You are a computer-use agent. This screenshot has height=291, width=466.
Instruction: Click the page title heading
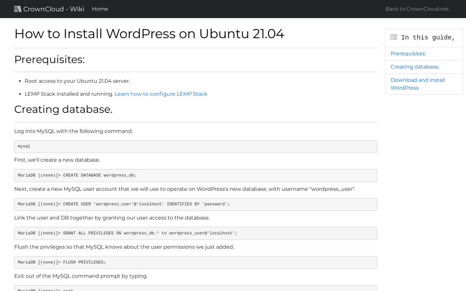tap(149, 34)
